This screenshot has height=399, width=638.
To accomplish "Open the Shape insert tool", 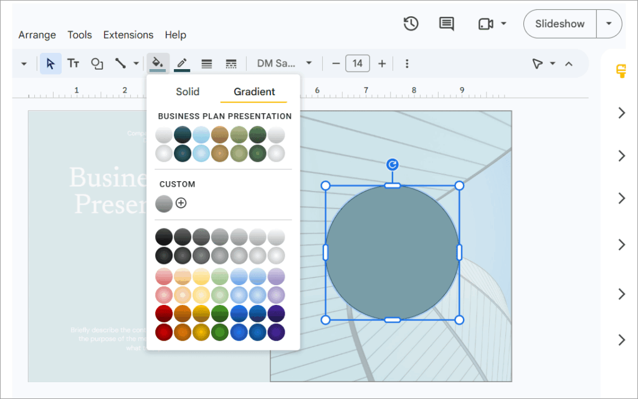I will 97,63.
